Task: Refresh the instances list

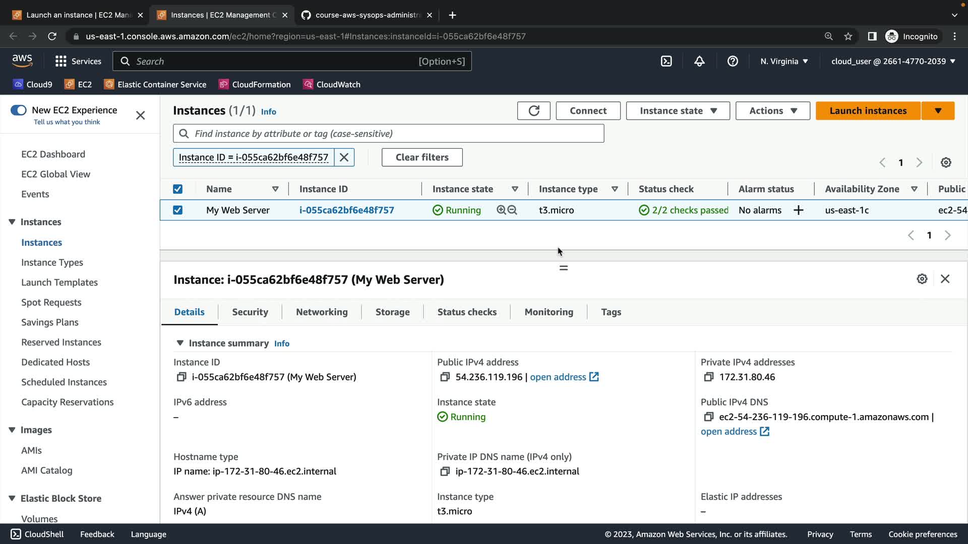Action: (533, 111)
